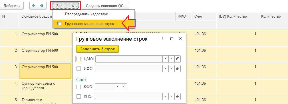The image size is (288, 104).
Task: Tick the КФО checkbox
Action: (78, 87)
